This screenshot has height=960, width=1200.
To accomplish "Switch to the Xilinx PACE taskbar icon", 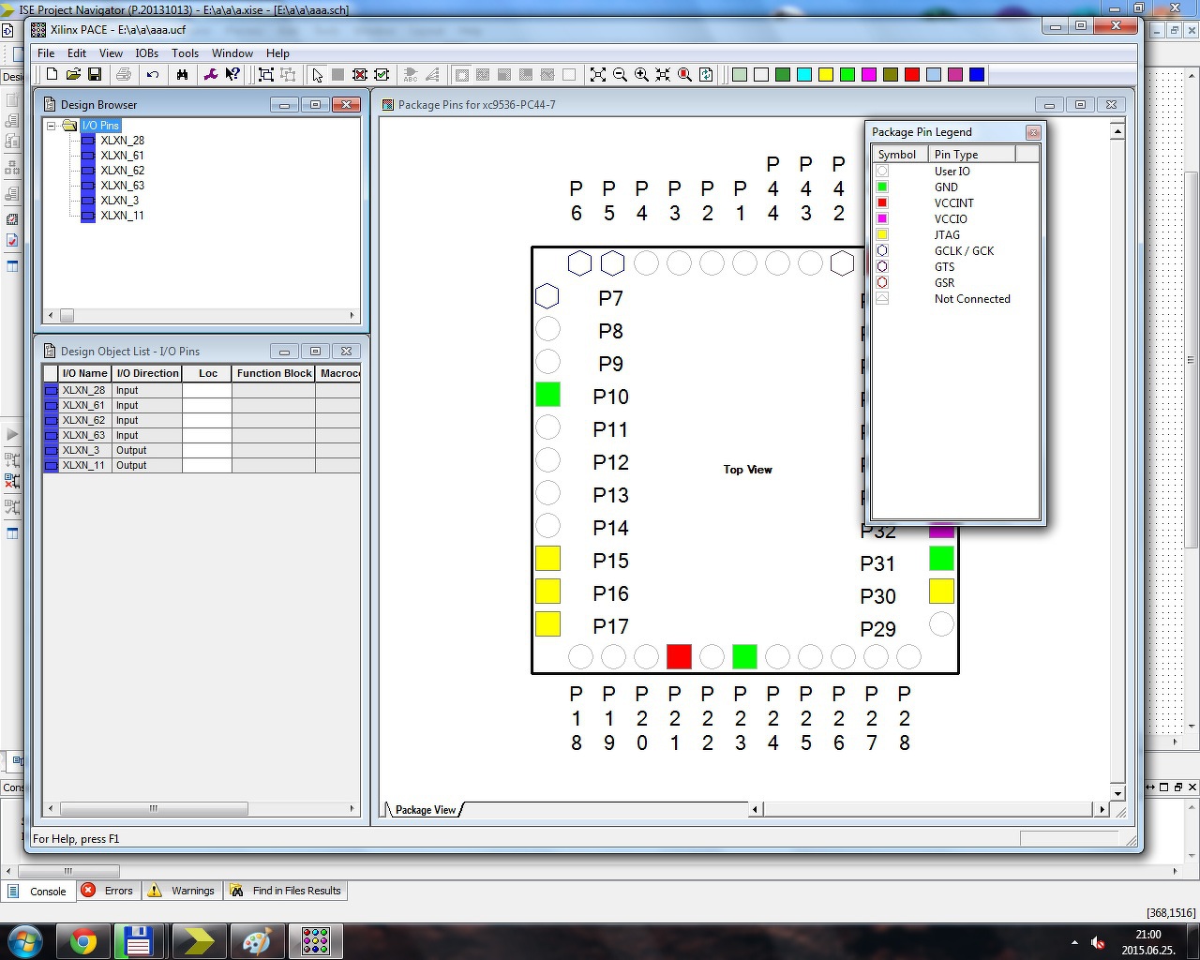I will click(x=315, y=940).
